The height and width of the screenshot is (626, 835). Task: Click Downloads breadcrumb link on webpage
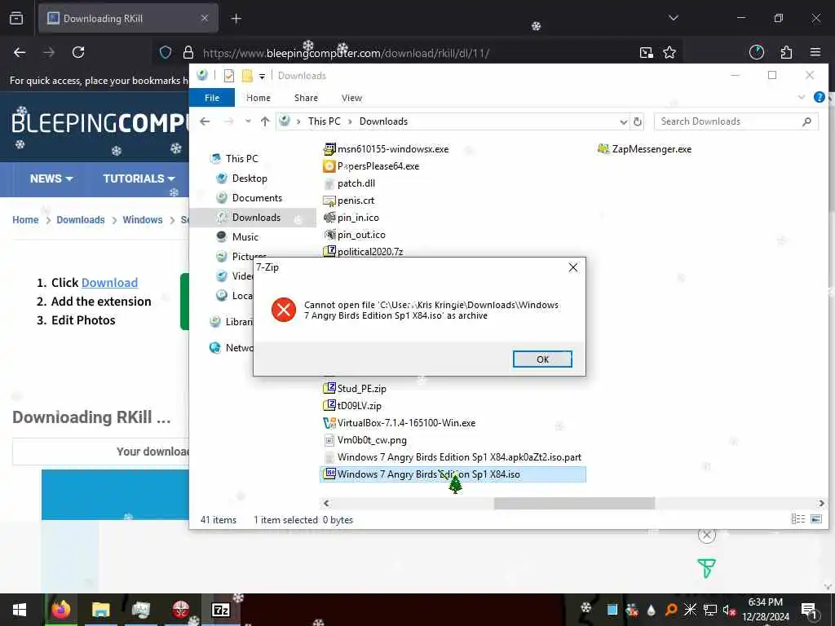[81, 220]
